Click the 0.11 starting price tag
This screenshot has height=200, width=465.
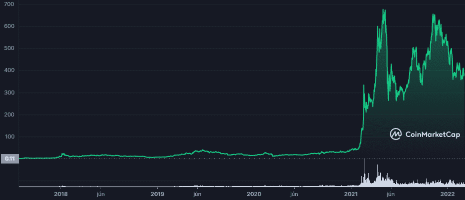pyautogui.click(x=10, y=158)
